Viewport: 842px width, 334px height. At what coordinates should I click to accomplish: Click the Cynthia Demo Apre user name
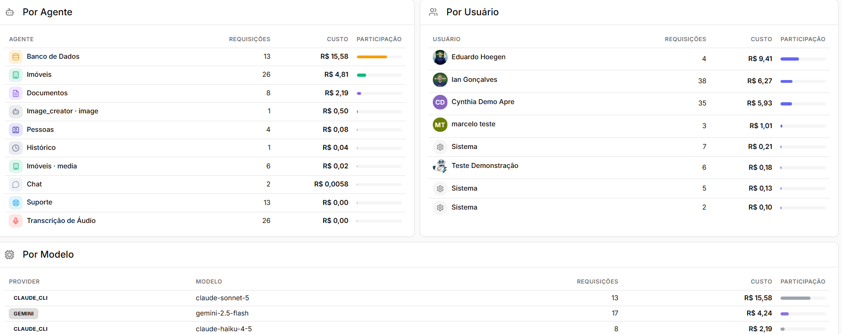coord(483,102)
